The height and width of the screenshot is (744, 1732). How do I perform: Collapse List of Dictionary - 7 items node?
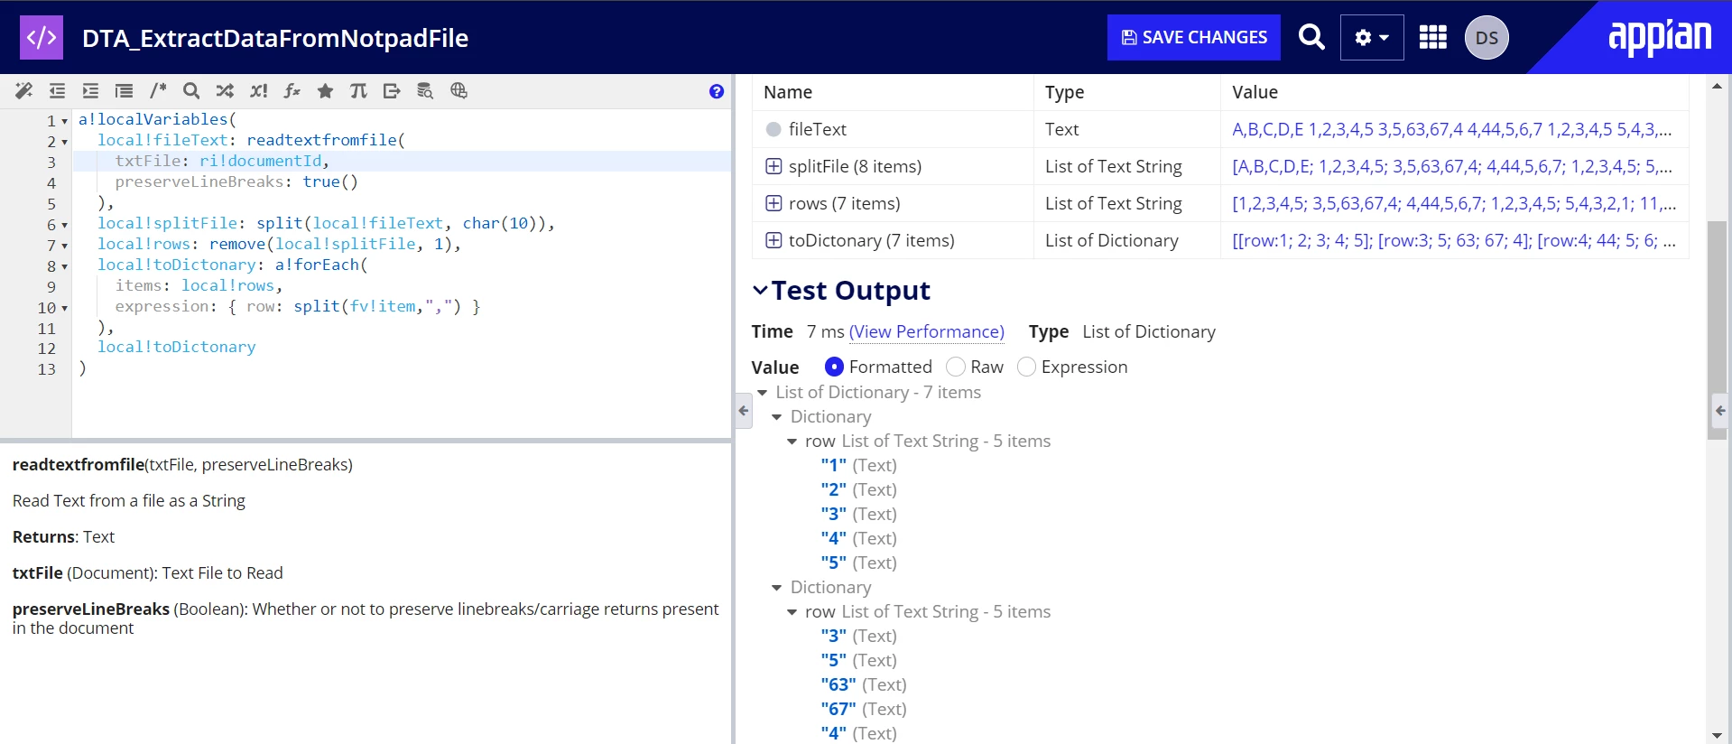[763, 393]
